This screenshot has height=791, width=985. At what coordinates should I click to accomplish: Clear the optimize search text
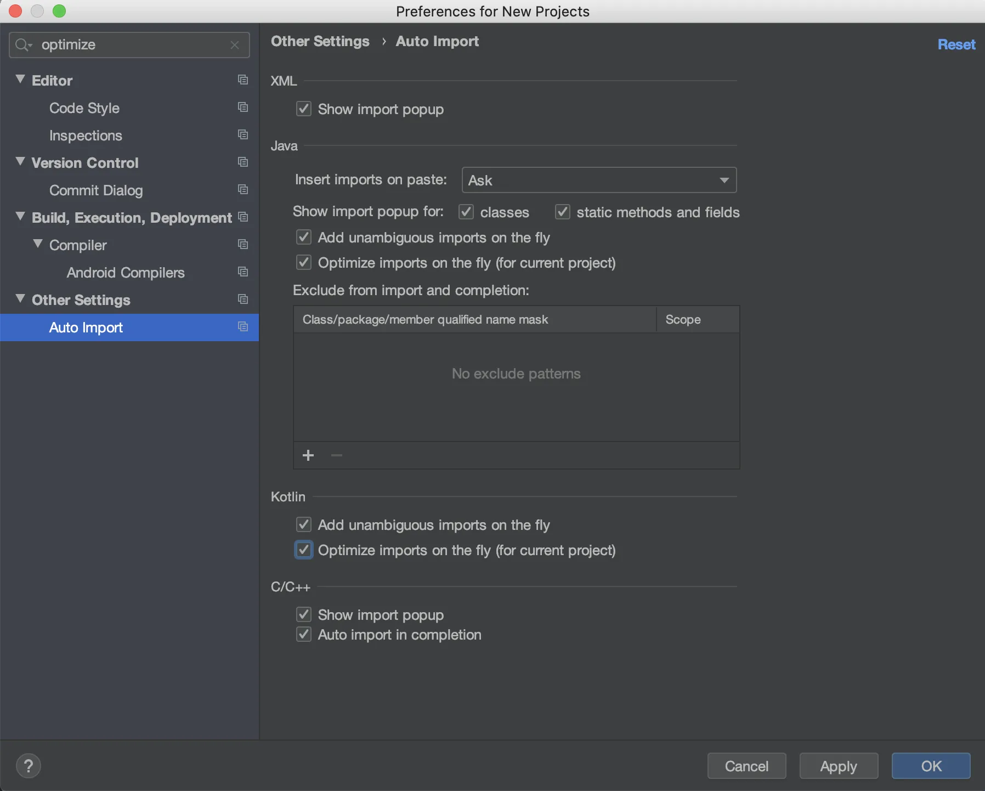(x=235, y=45)
